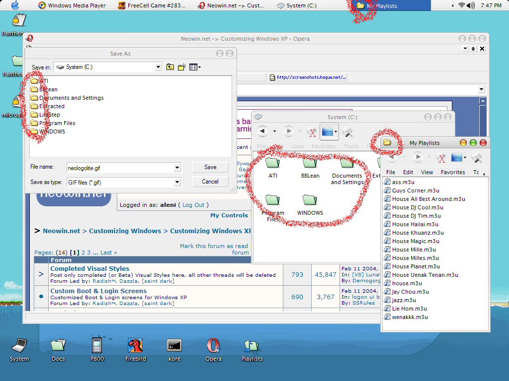Click the volume speaker icon in menu bar
The width and height of the screenshot is (509, 381).
471,5
